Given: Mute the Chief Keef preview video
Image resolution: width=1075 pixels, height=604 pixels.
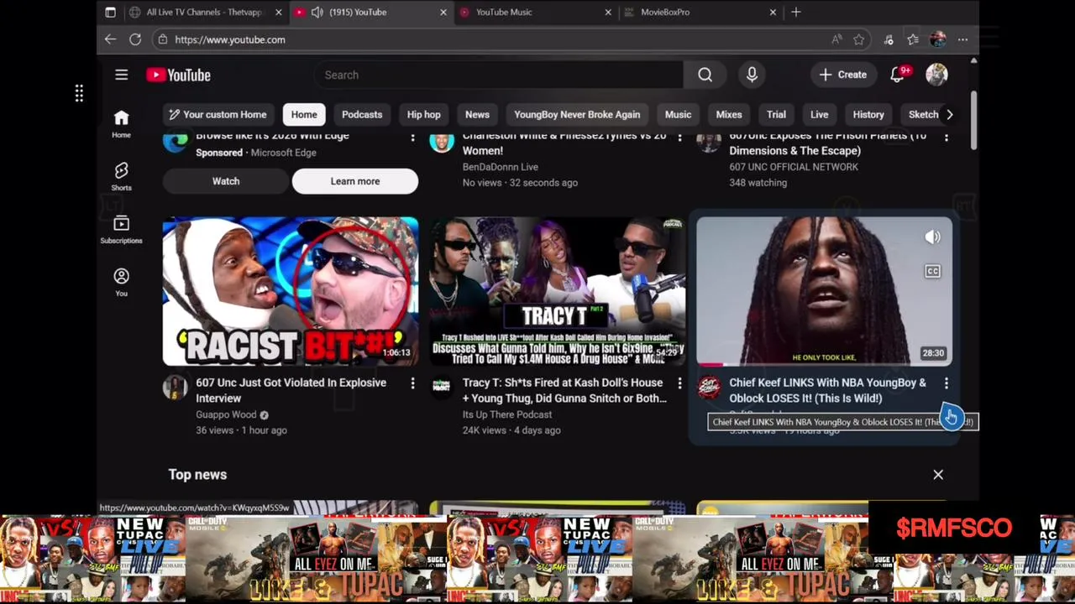Looking at the screenshot, I should pos(932,237).
